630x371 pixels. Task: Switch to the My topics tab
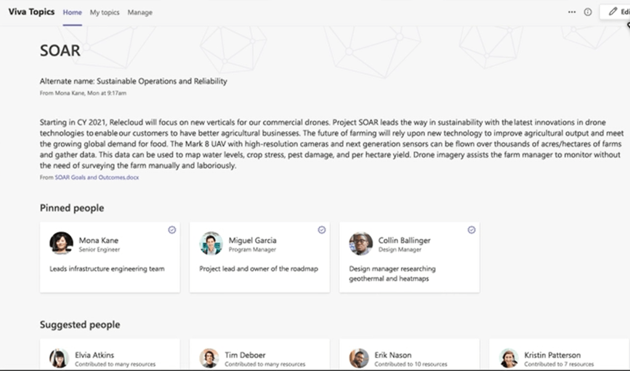[105, 12]
